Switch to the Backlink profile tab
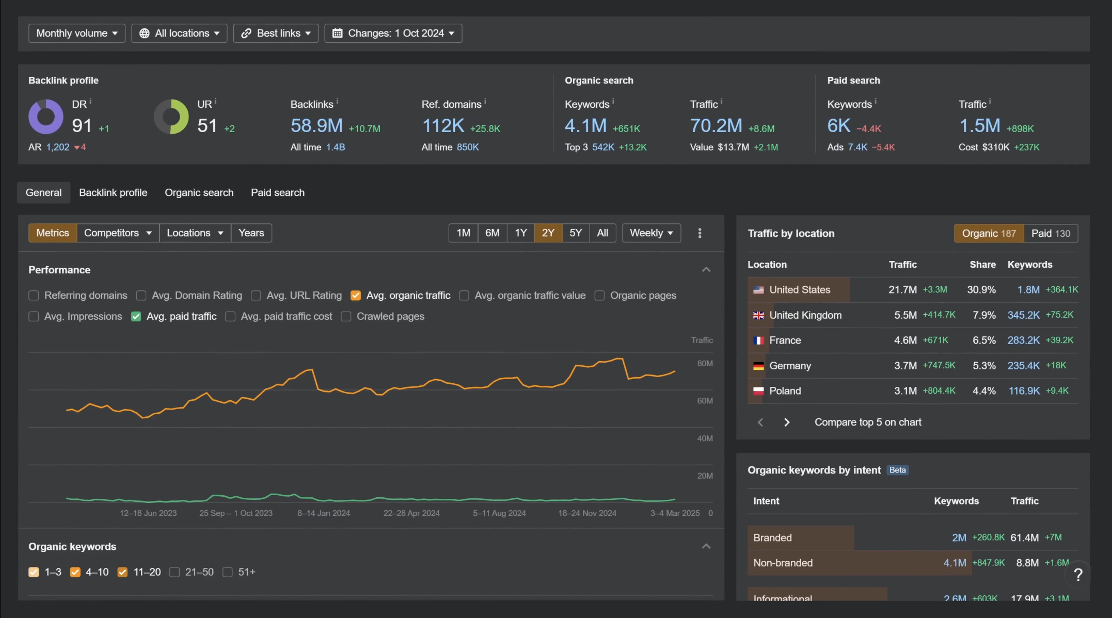1112x618 pixels. tap(113, 192)
